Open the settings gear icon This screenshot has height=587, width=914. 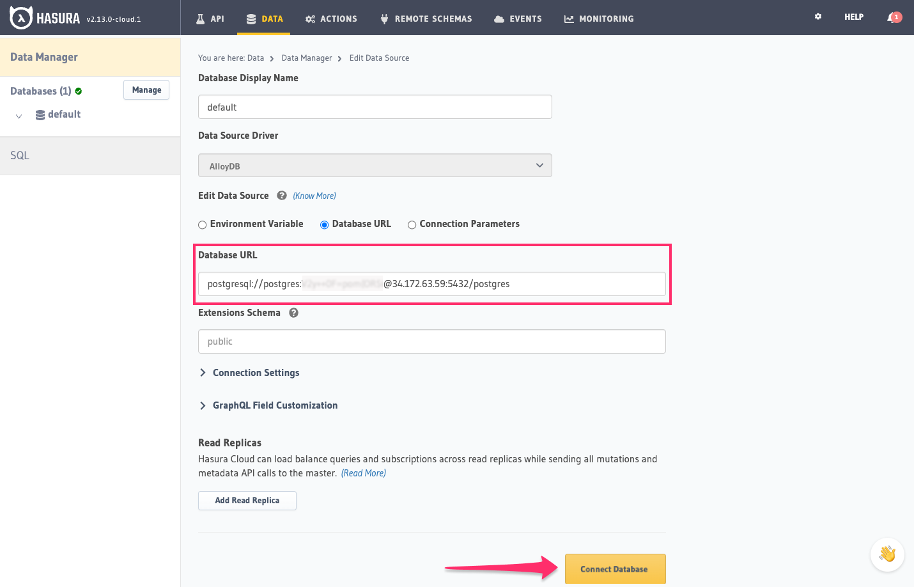(818, 17)
